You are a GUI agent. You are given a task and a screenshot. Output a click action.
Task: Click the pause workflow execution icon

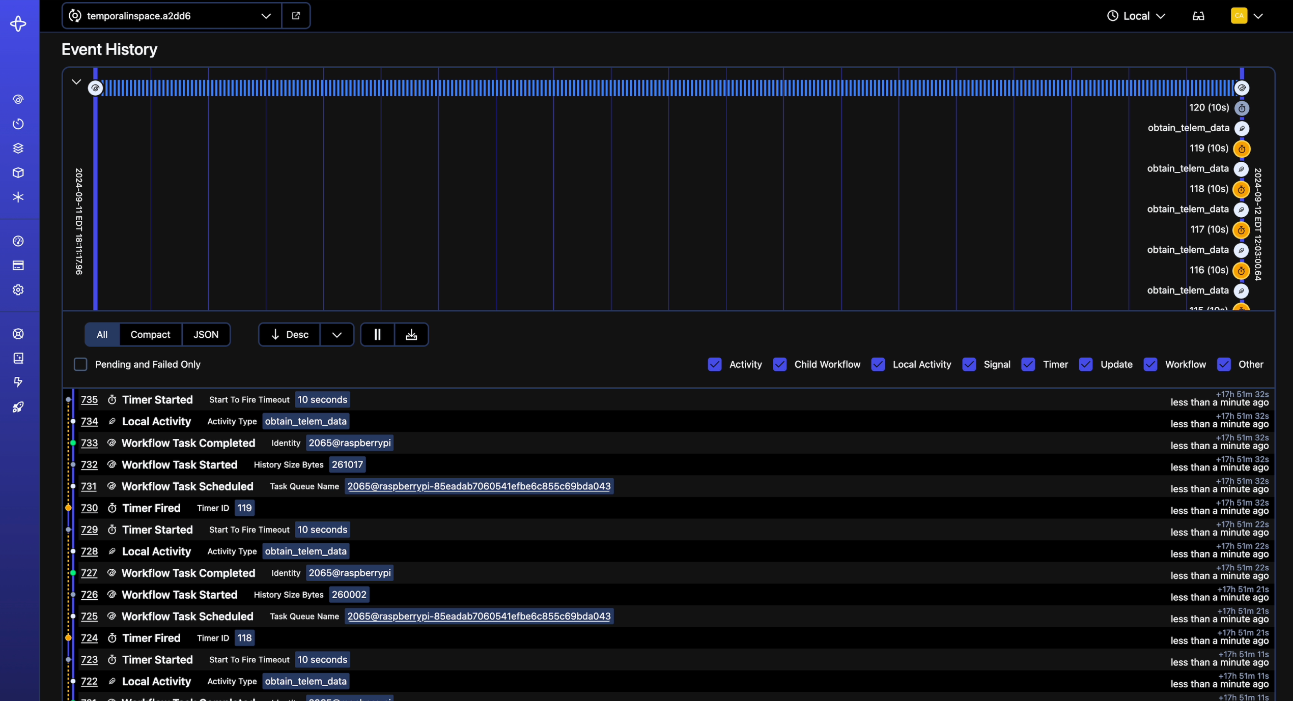pyautogui.click(x=377, y=334)
